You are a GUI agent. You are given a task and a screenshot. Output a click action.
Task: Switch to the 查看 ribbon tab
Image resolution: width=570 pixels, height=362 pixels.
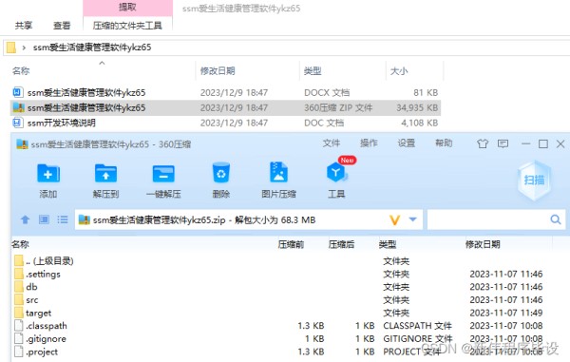click(x=62, y=26)
